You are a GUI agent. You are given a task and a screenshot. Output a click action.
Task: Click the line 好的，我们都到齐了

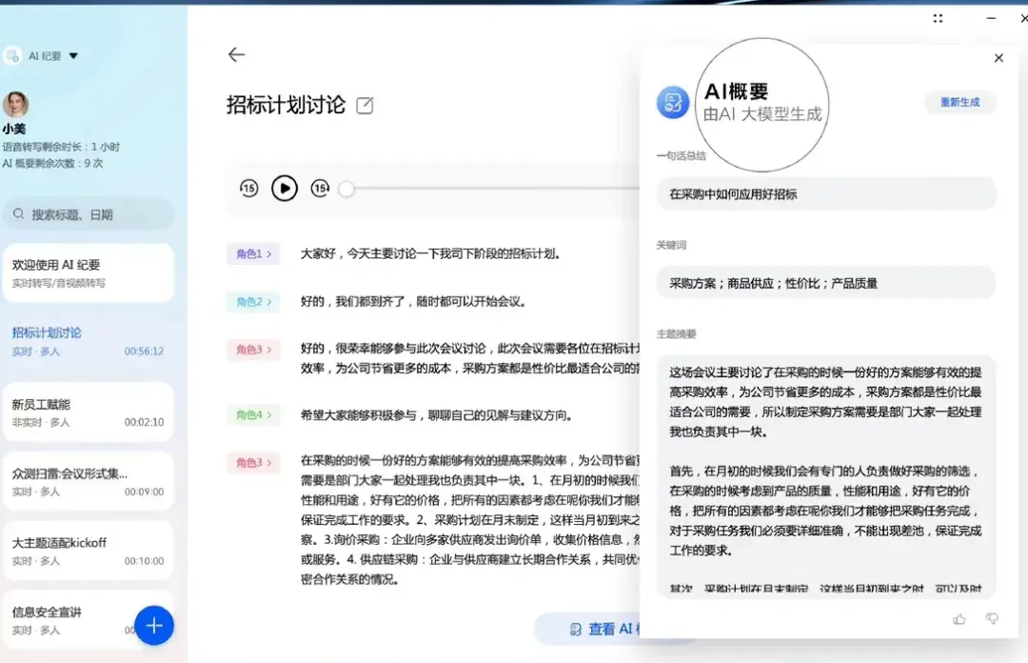tap(413, 302)
